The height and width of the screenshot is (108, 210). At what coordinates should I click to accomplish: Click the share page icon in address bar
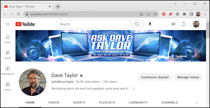click(148, 14)
